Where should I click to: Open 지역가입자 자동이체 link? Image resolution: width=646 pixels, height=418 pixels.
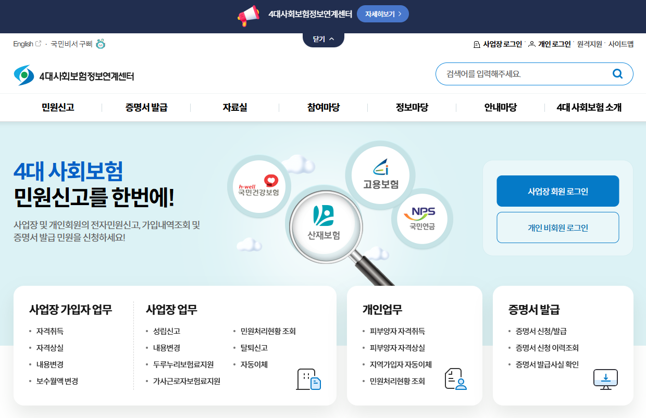click(401, 364)
